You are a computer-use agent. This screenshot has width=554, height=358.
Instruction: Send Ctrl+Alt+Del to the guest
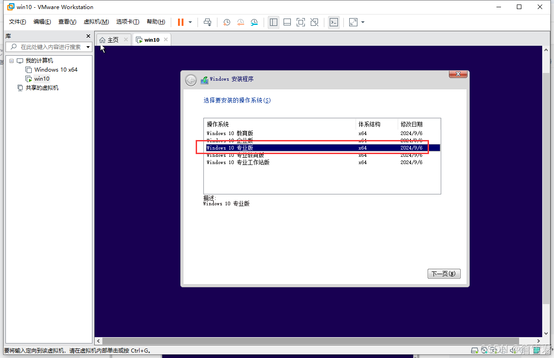tap(207, 22)
